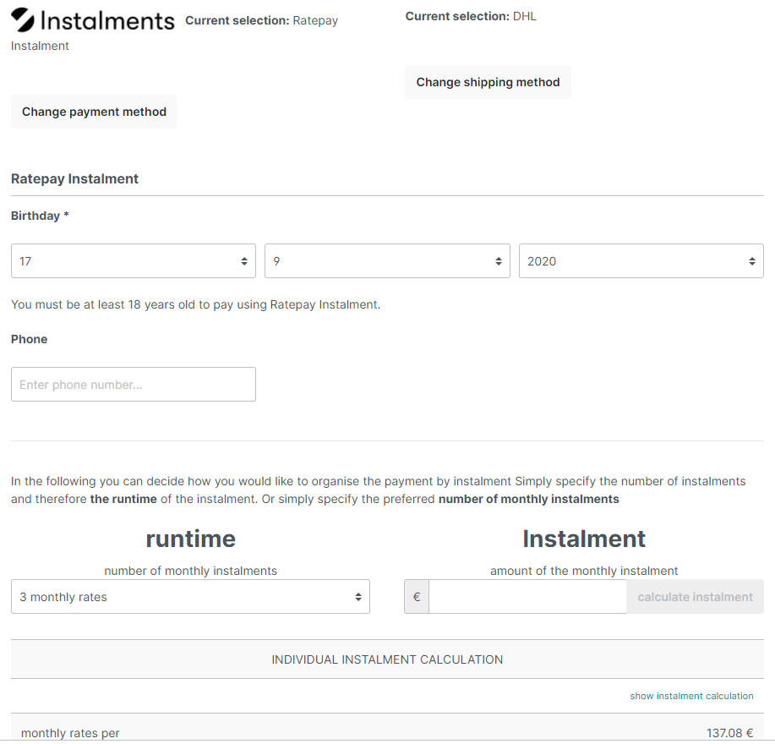Click the Phone label
The height and width of the screenshot is (744, 775).
click(30, 339)
